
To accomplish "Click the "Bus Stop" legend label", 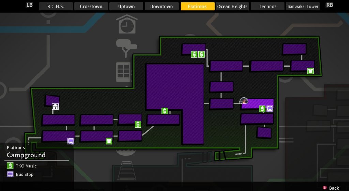I will [x=25, y=174].
